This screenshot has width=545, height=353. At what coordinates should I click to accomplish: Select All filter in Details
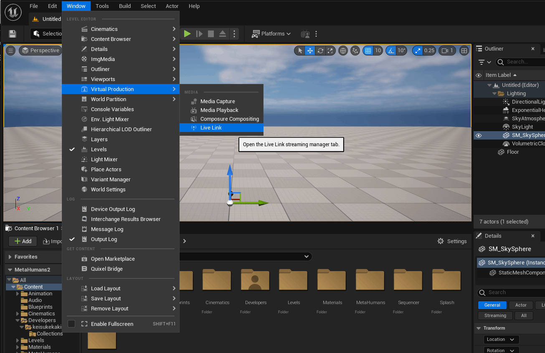point(524,316)
